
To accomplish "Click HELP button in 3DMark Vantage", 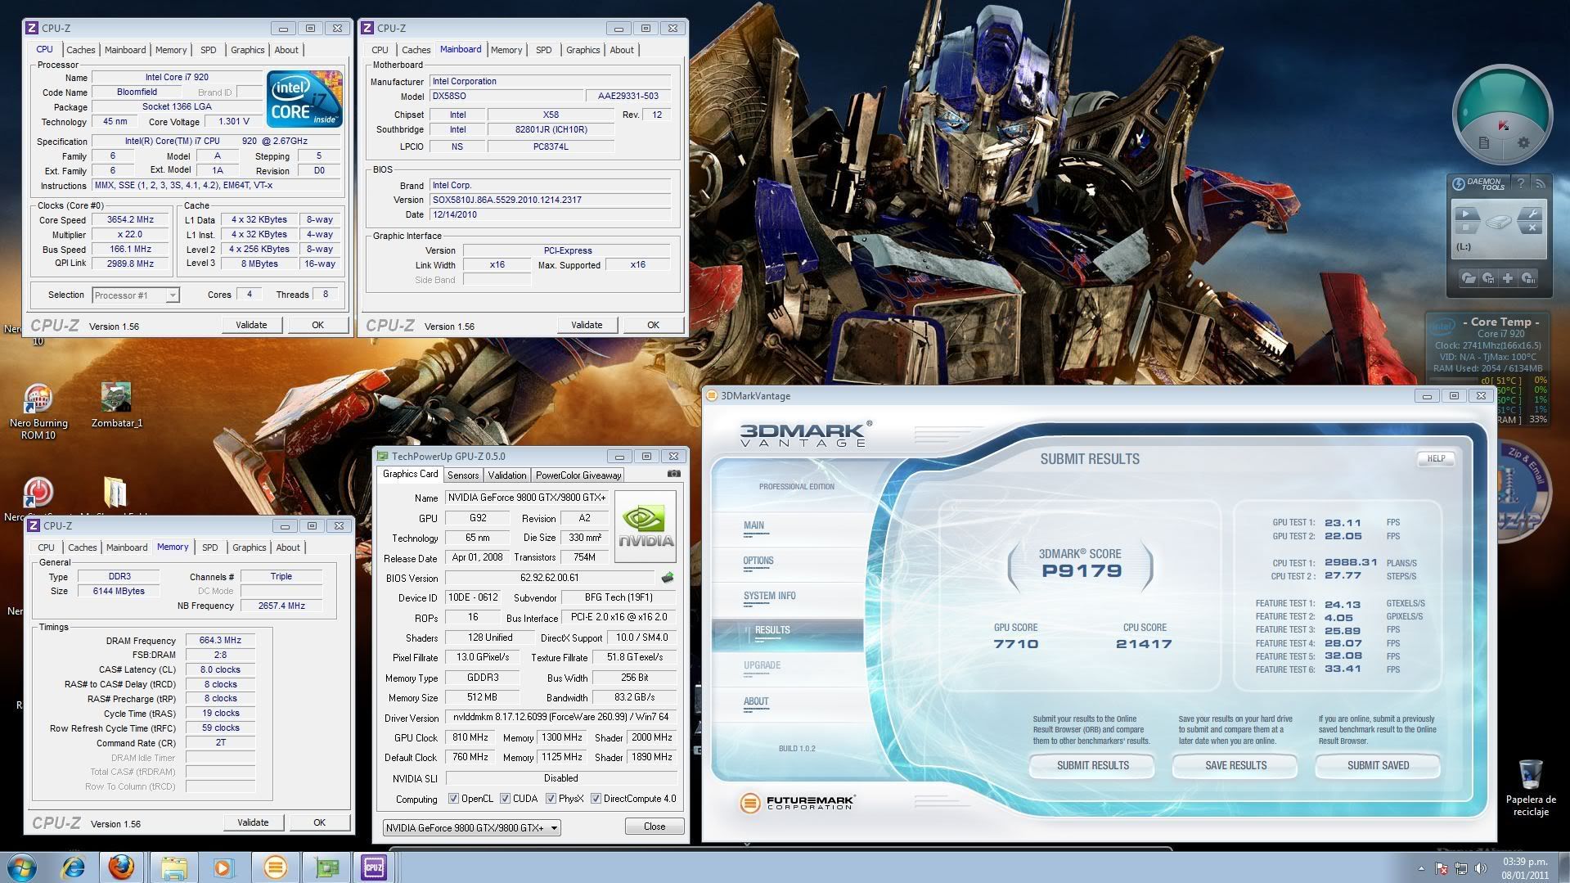I will pos(1436,459).
